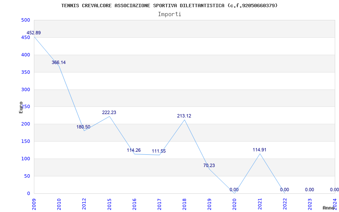Click the 150 y-axis tick label
This screenshot has height=212, width=339.
pyautogui.click(x=25, y=142)
